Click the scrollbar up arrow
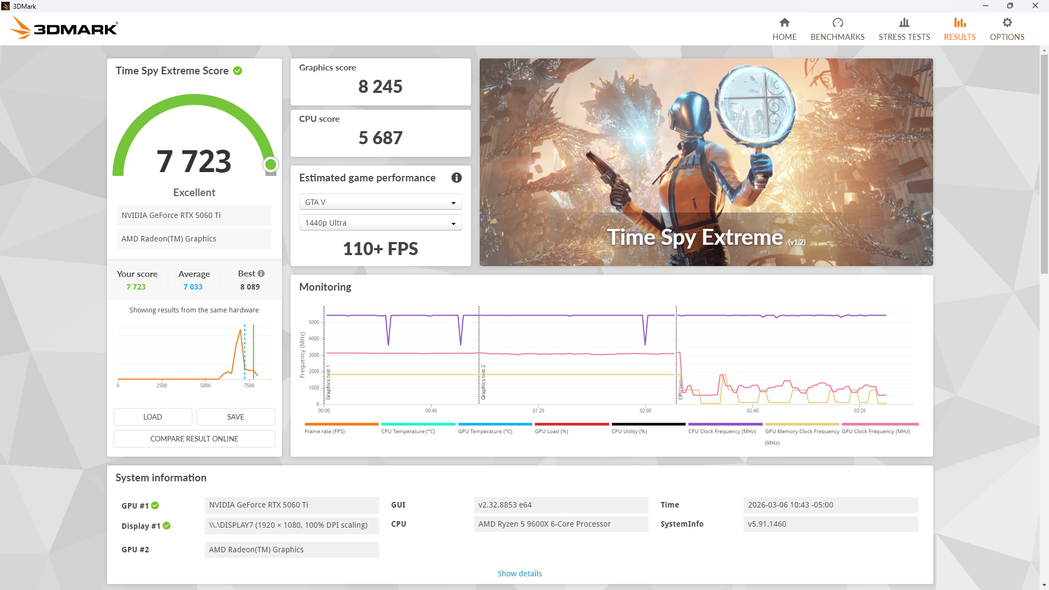 tap(1044, 50)
